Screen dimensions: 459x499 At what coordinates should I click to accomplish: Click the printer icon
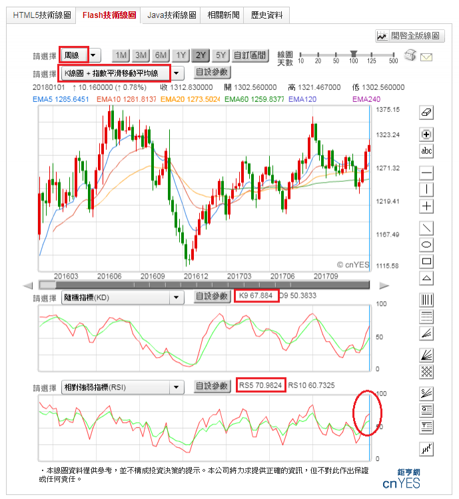click(410, 55)
